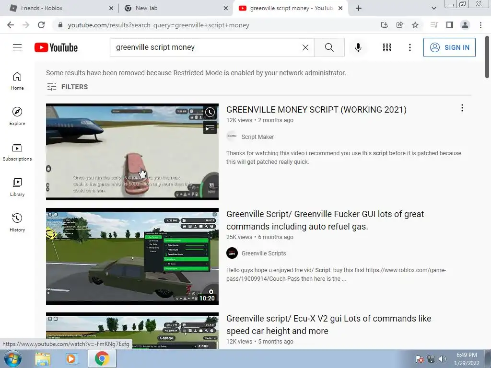Go to Home in the sidebar

pyautogui.click(x=17, y=81)
